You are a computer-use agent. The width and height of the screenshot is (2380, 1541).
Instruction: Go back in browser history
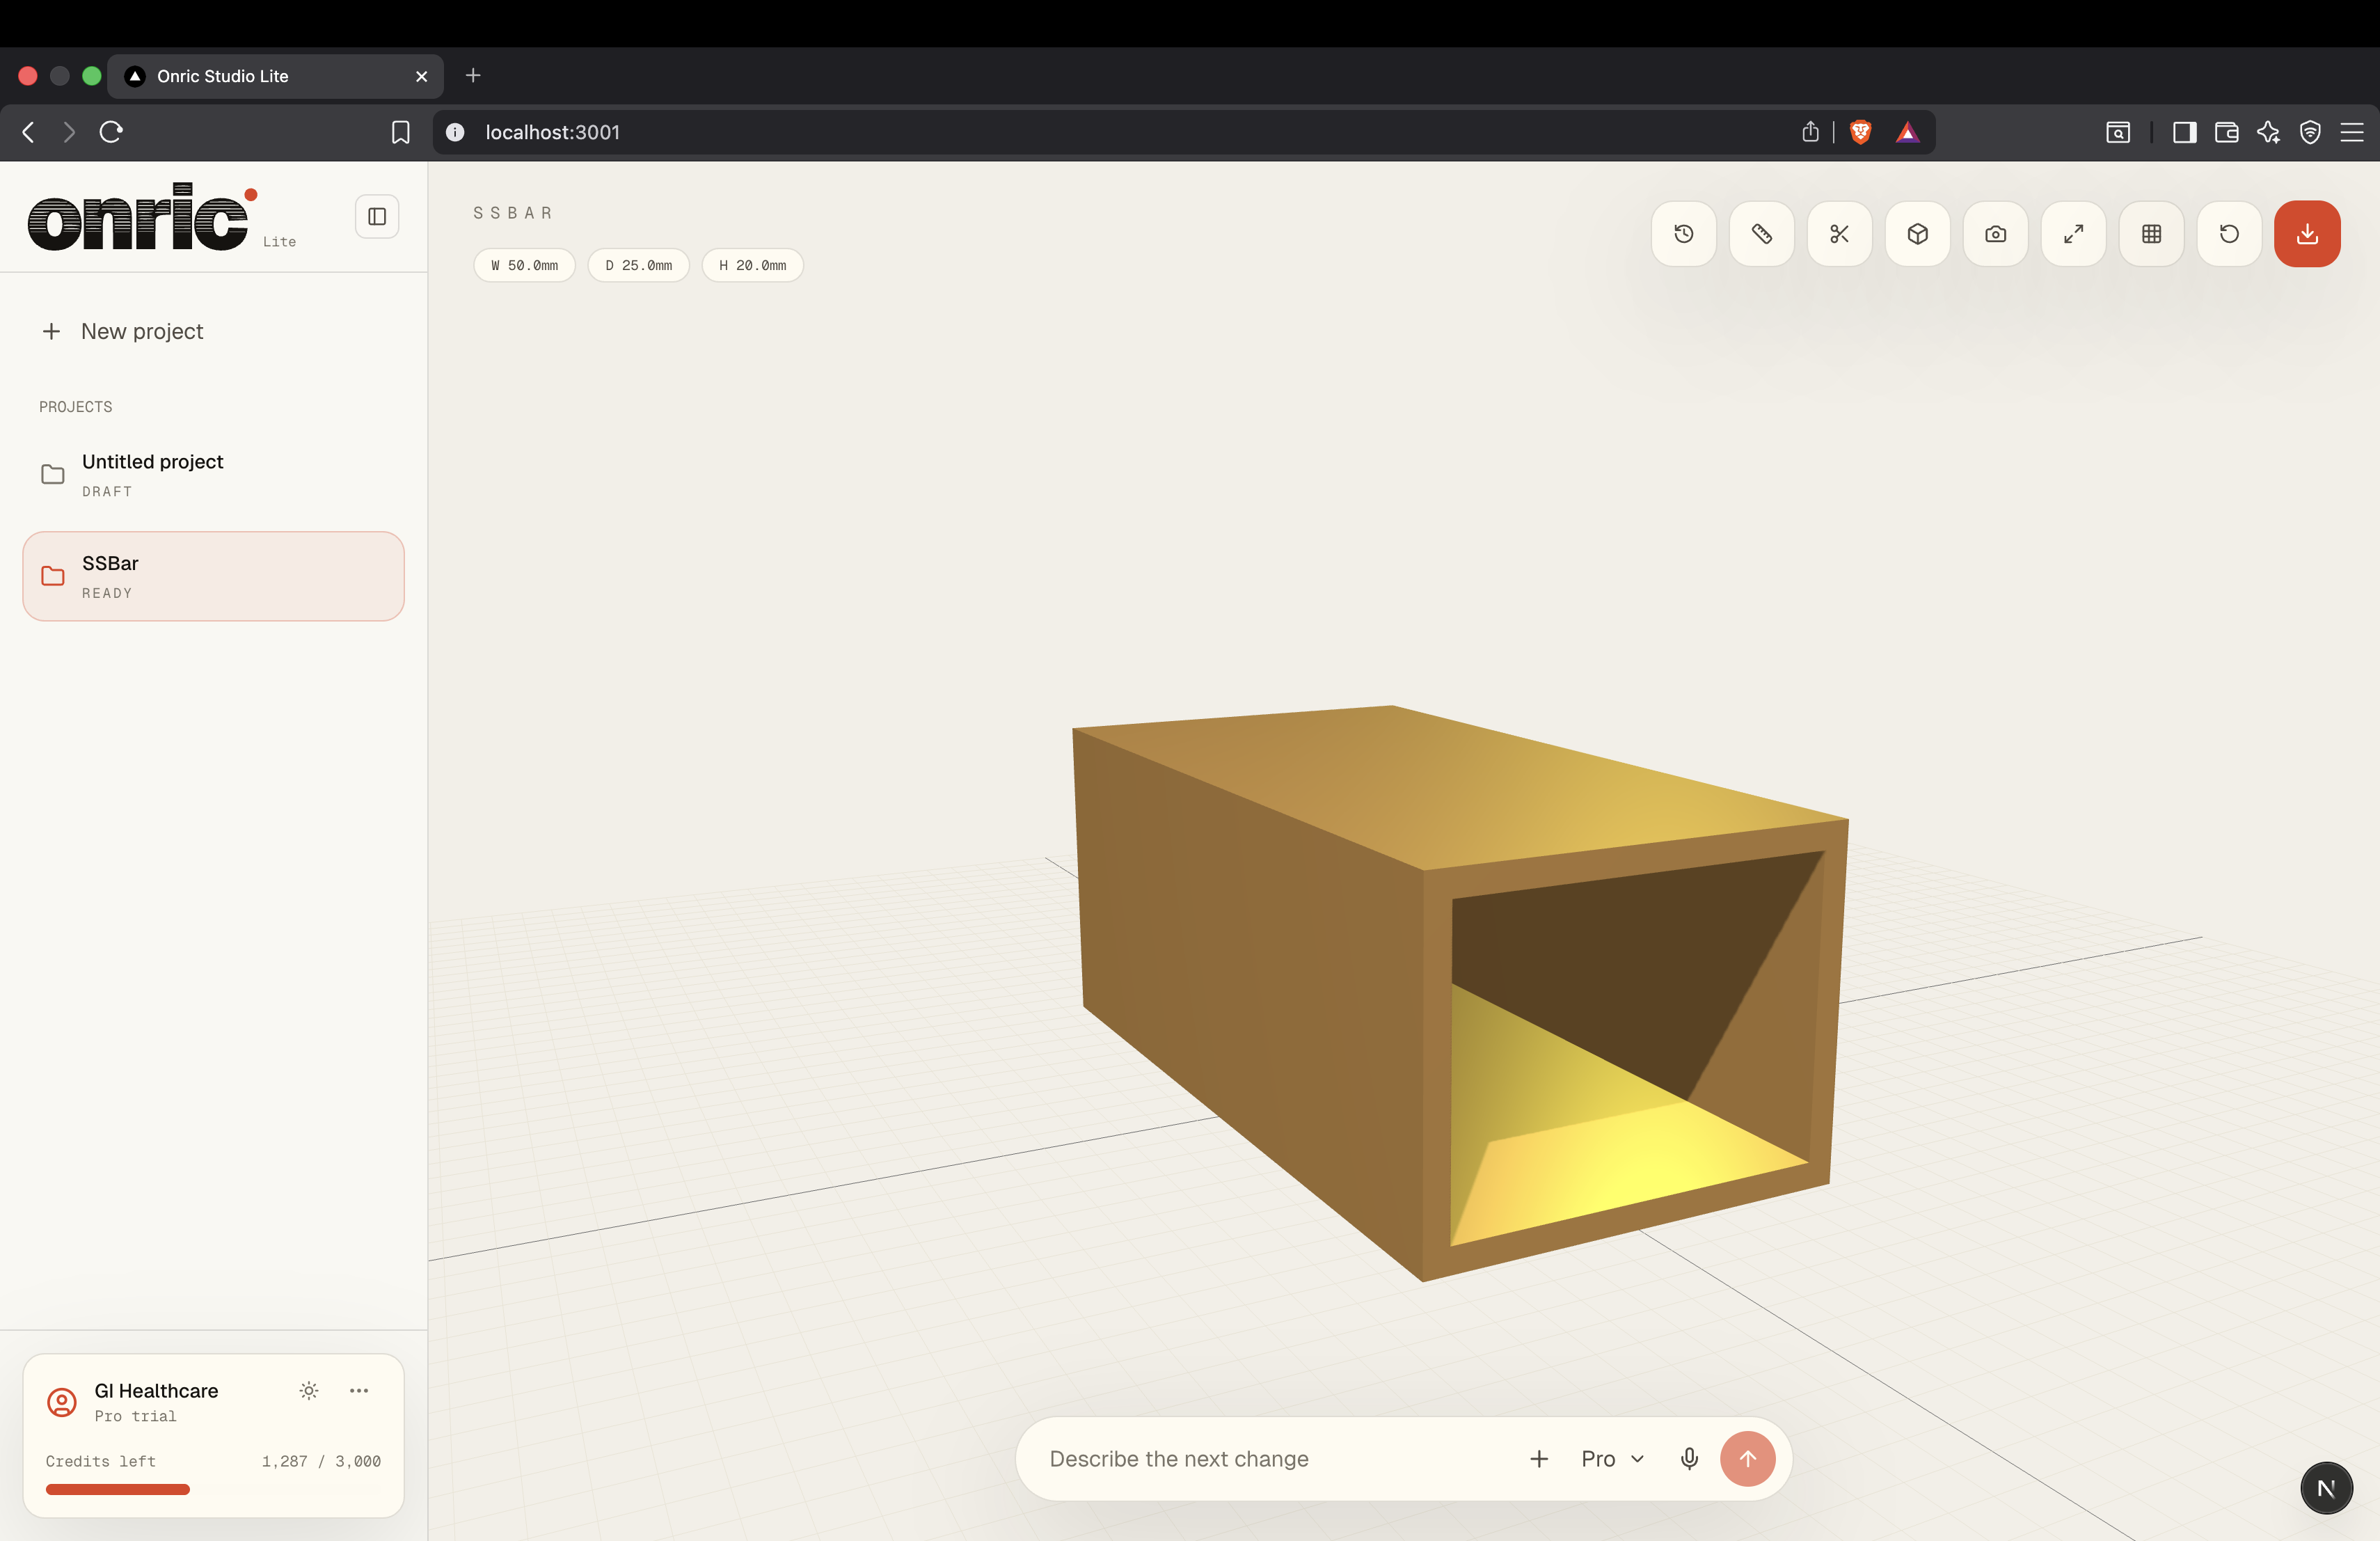coord(28,132)
